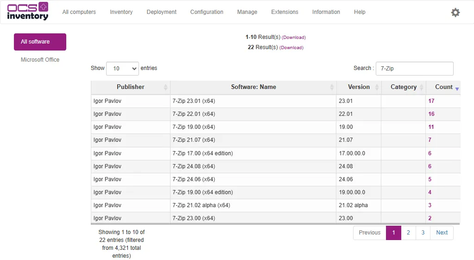Image resolution: width=474 pixels, height=260 pixels.
Task: Open count 6 for 7-Zip 24.08
Action: (430, 166)
